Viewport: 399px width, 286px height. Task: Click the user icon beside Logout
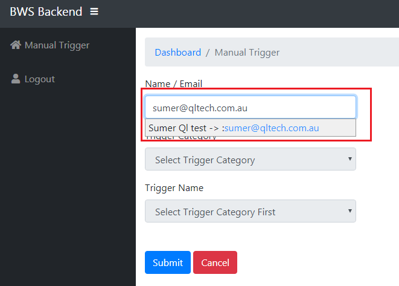click(x=16, y=79)
